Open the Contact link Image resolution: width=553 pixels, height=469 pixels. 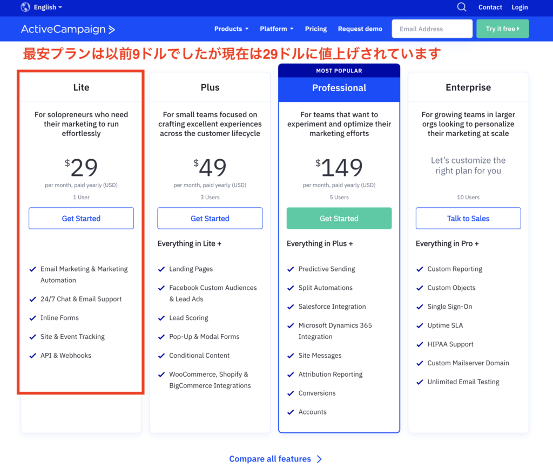point(490,7)
